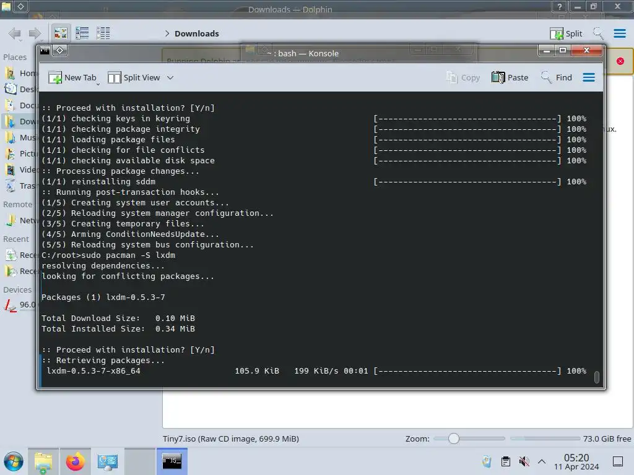
Task: Click the Copy button in Konsole toolbar
Action: click(463, 77)
